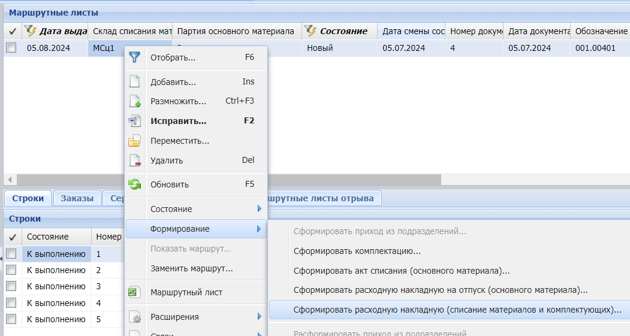
Task: Click the Удалить delete page icon
Action: click(x=135, y=161)
